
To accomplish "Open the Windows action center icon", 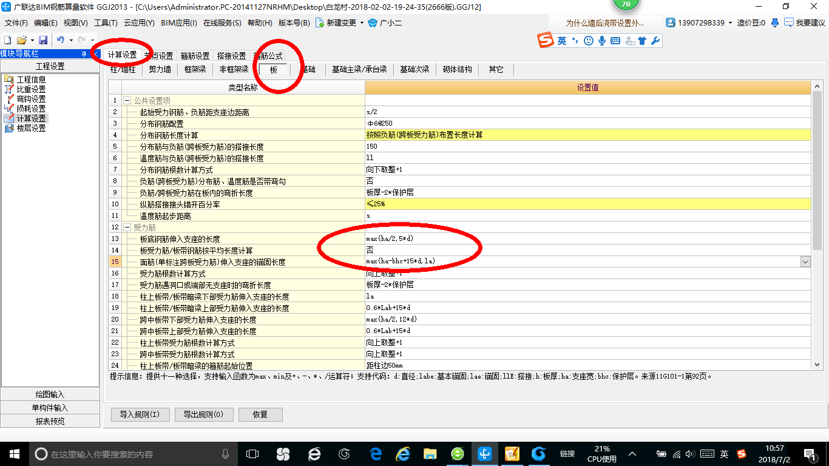I will (x=810, y=453).
